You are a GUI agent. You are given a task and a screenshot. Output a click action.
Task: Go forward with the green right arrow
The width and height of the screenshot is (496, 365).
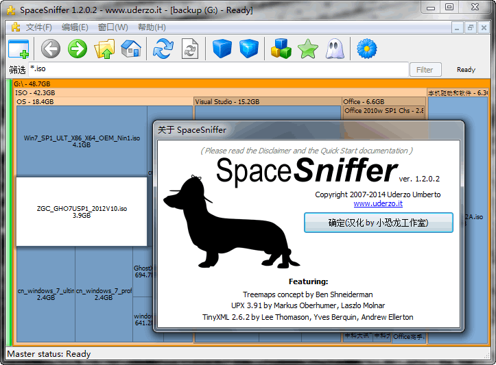(x=78, y=49)
